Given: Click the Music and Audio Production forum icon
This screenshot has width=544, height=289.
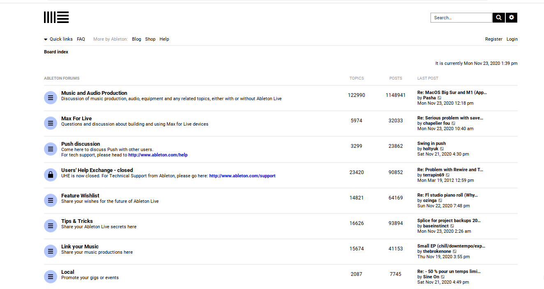Looking at the screenshot, I should 50,98.
